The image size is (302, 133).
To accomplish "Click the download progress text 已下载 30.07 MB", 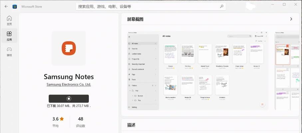I will 69,106.
